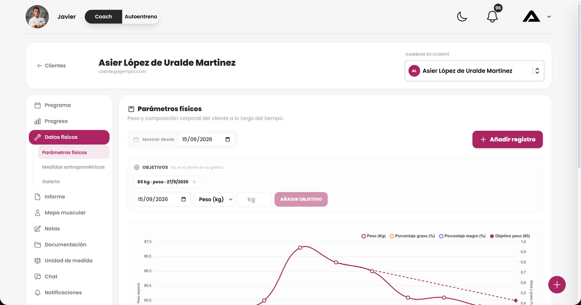The width and height of the screenshot is (581, 305).
Task: Click the wrench icon in Datos físicos
Action: (x=38, y=137)
